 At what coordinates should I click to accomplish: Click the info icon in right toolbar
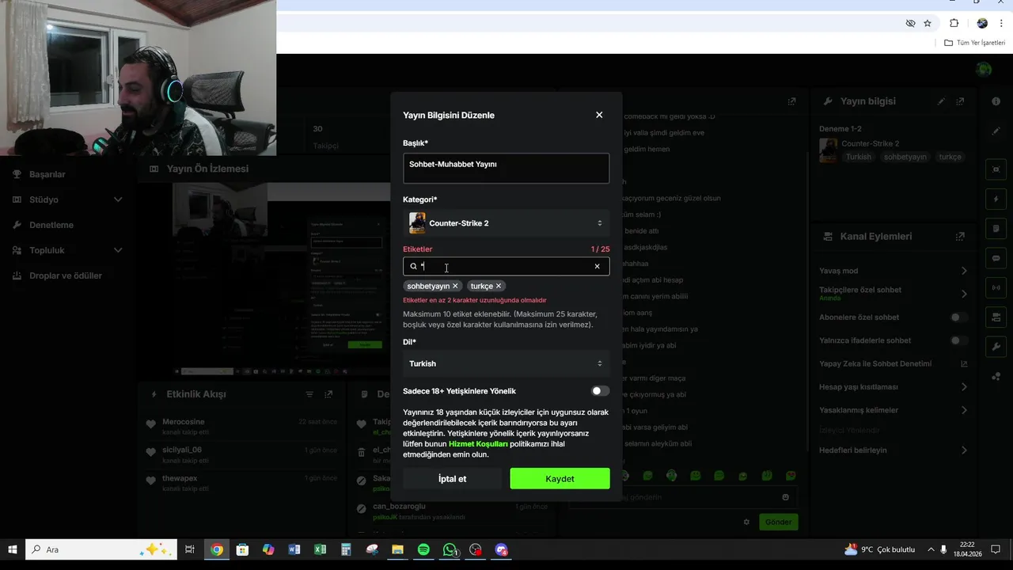(x=996, y=101)
